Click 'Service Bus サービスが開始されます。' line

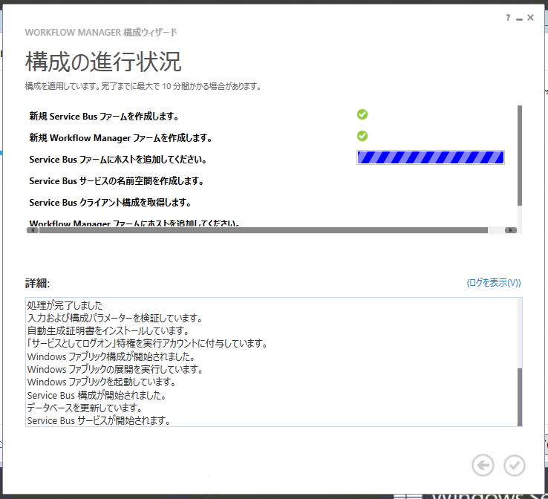[x=99, y=420]
